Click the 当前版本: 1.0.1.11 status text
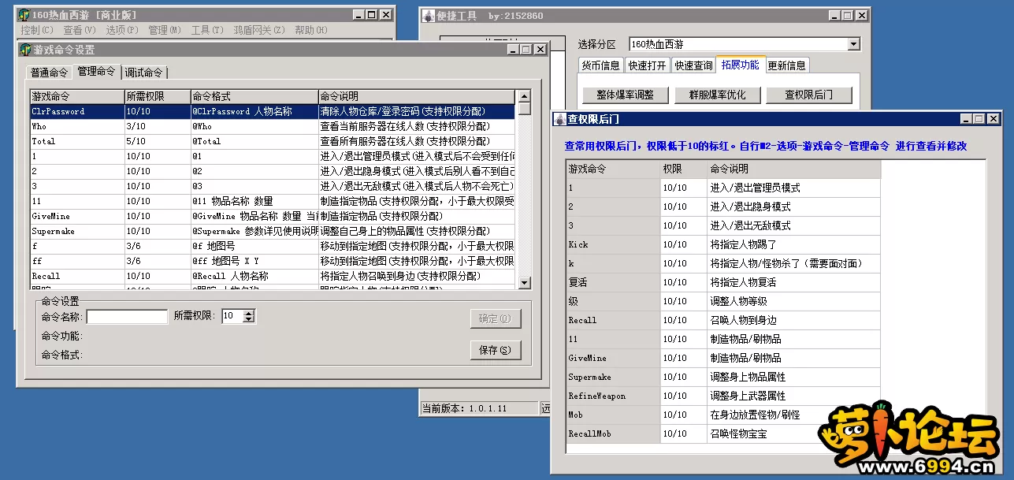Viewport: 1014px width, 480px height. pos(464,408)
